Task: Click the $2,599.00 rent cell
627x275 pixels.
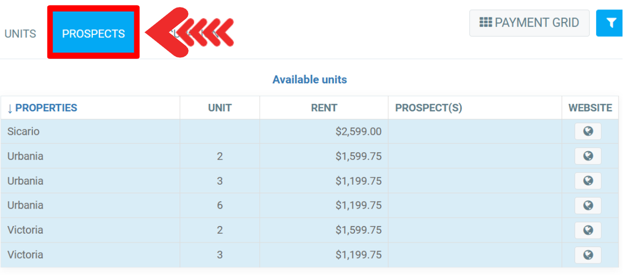Action: point(358,132)
